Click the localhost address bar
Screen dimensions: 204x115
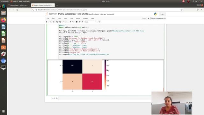(x=107, y=10)
